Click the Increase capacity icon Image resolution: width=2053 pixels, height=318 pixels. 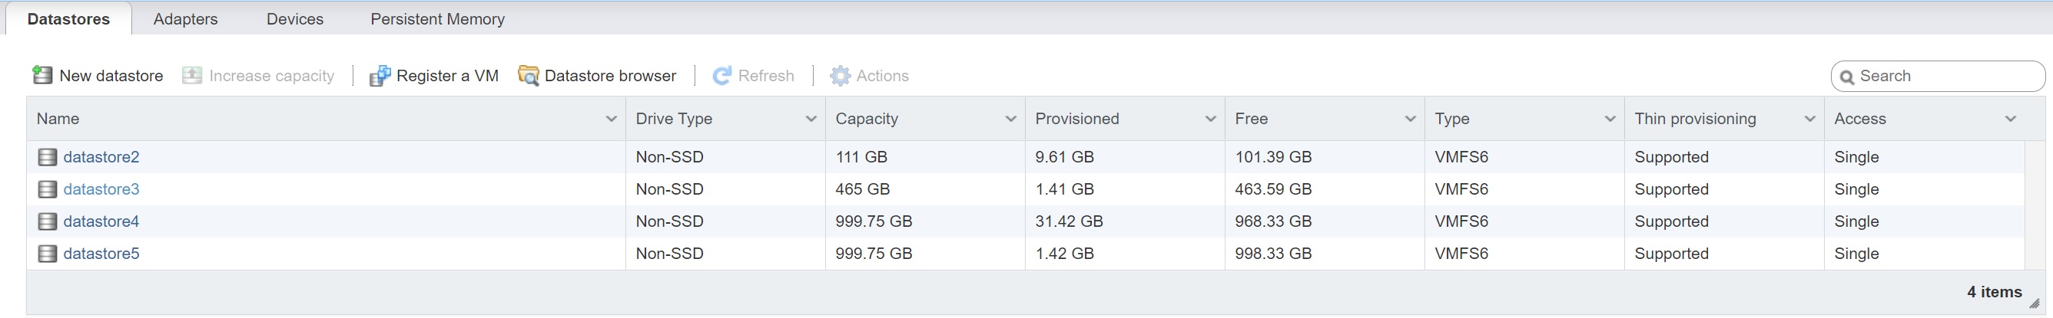(x=192, y=76)
